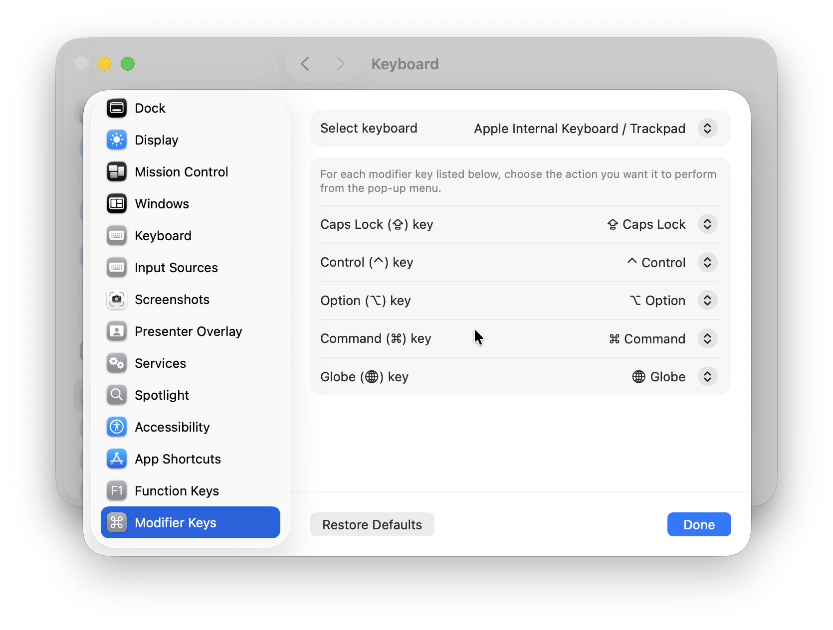Viewport: 833px width, 630px height.
Task: Click the Restore Defaults button
Action: (372, 524)
